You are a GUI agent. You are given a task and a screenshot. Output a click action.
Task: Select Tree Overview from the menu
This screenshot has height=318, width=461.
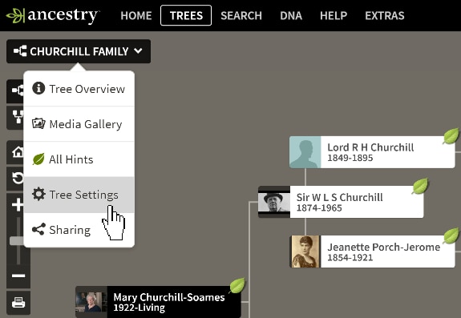click(79, 89)
